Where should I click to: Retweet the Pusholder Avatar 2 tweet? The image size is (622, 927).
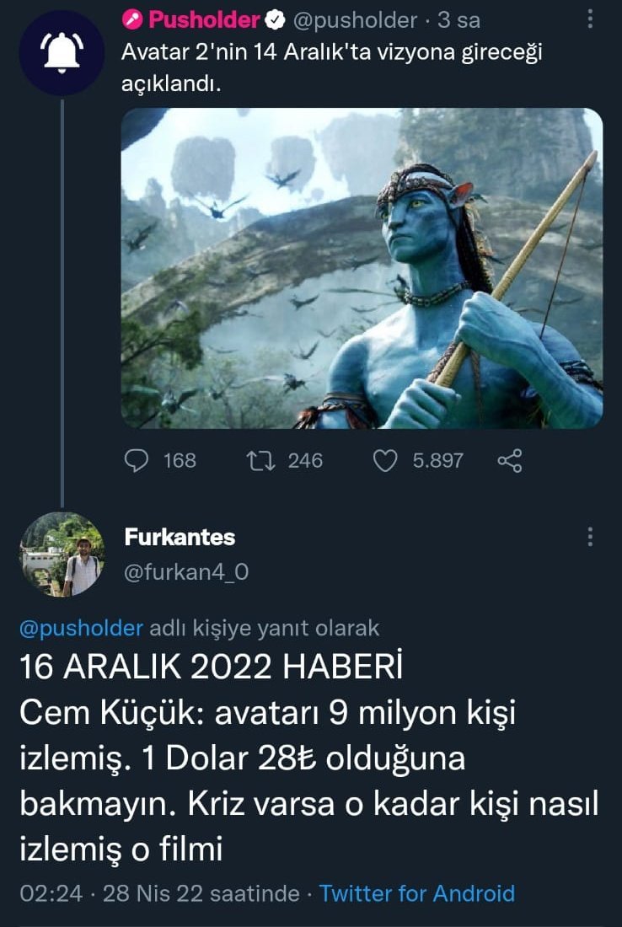[x=260, y=460]
